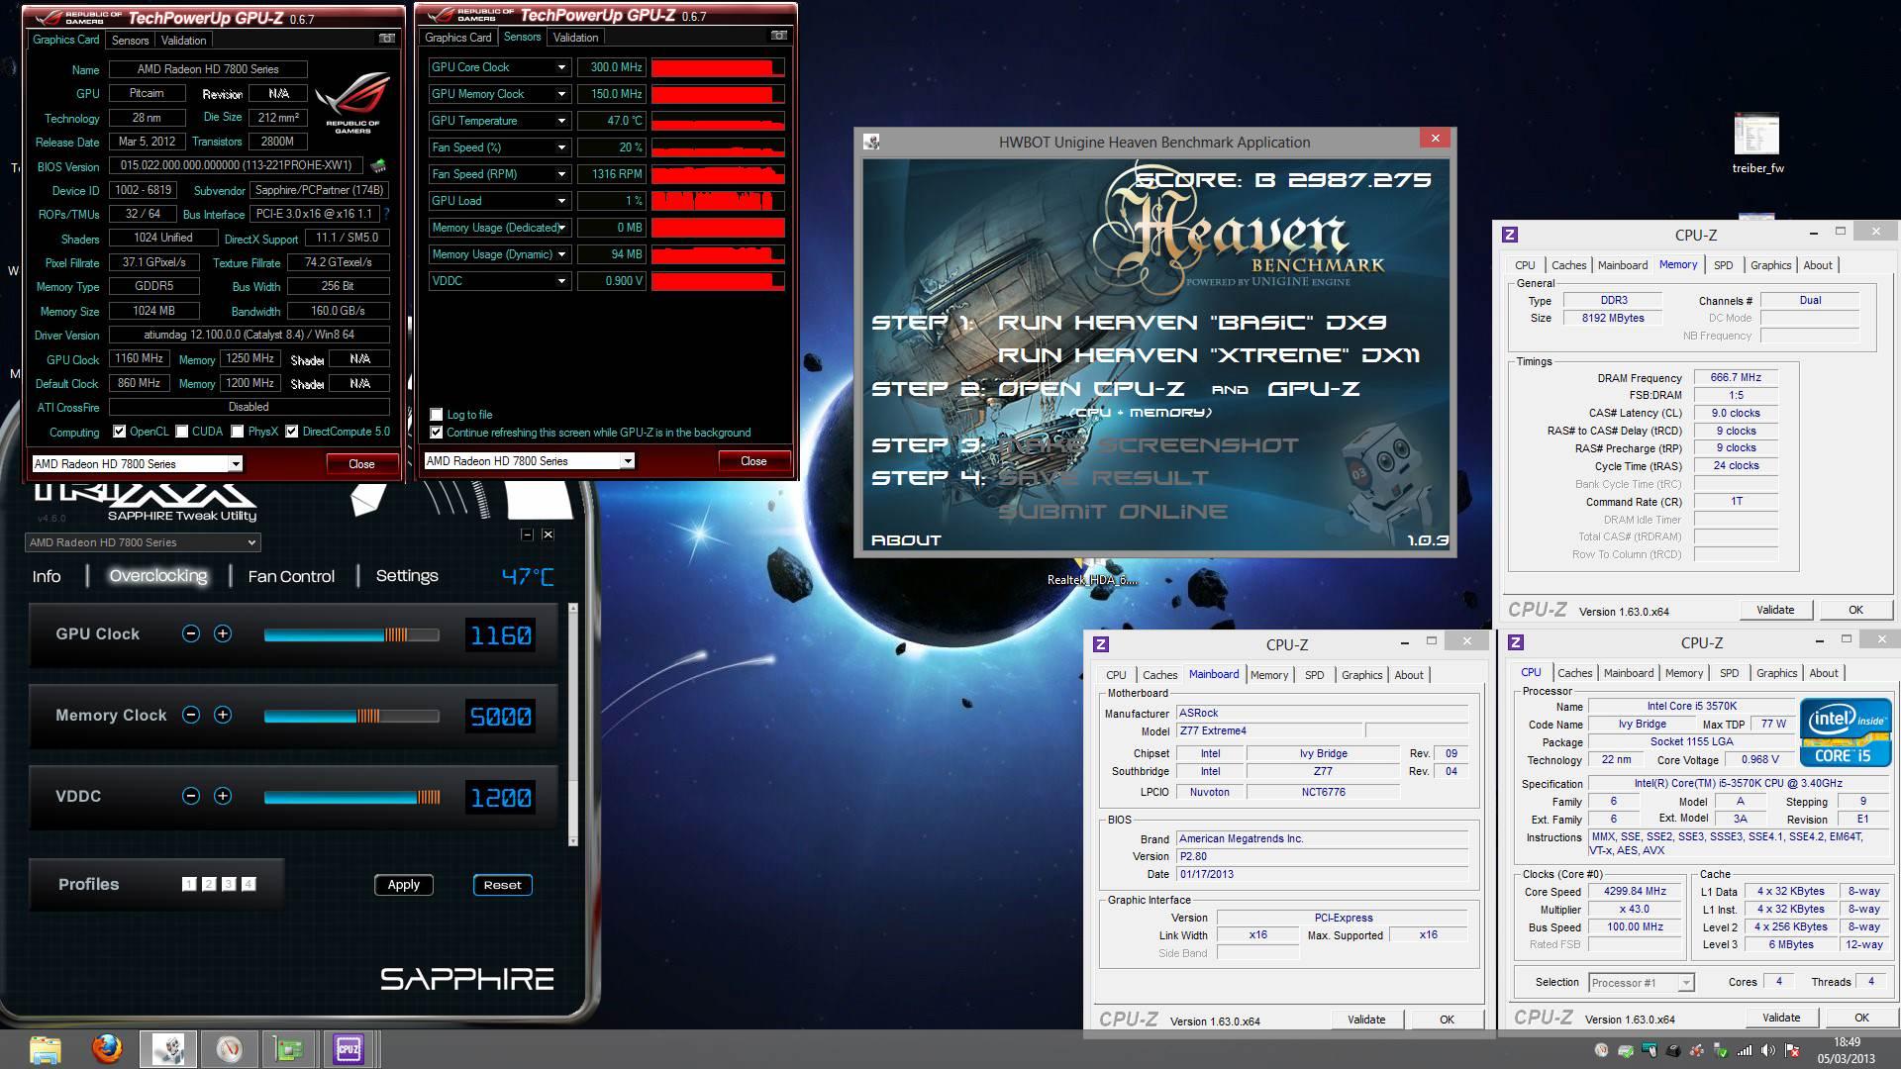
Task: Decrease Memory Clock with the minus icon
Action: click(x=191, y=715)
